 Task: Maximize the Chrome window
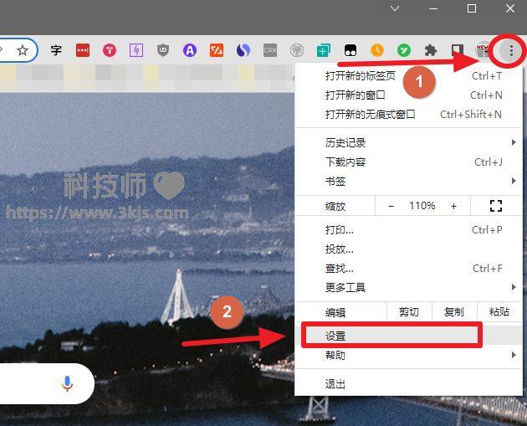pyautogui.click(x=472, y=8)
